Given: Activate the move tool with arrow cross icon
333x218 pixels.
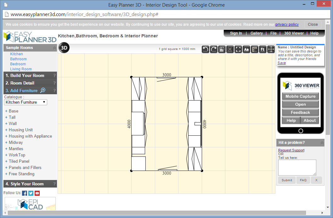Looking at the screenshot, I should (271, 49).
